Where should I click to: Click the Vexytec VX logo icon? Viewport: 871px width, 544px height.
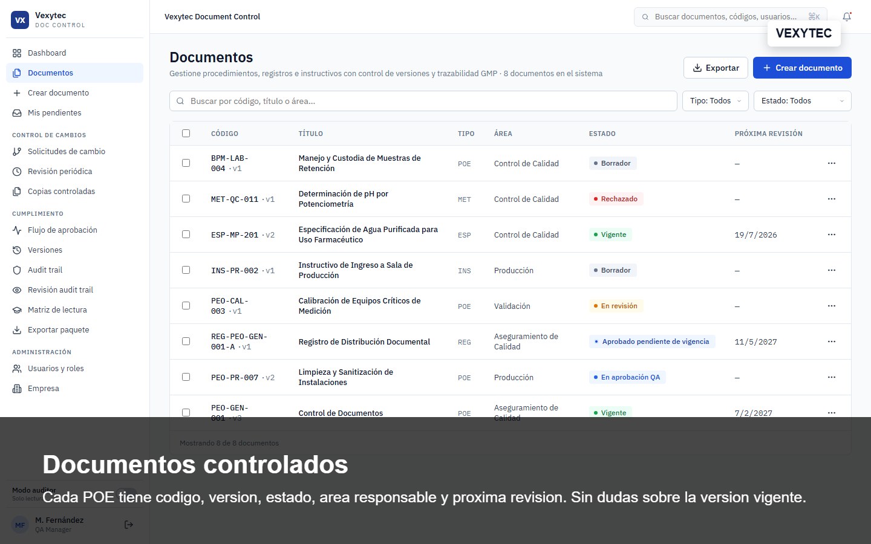(20, 20)
